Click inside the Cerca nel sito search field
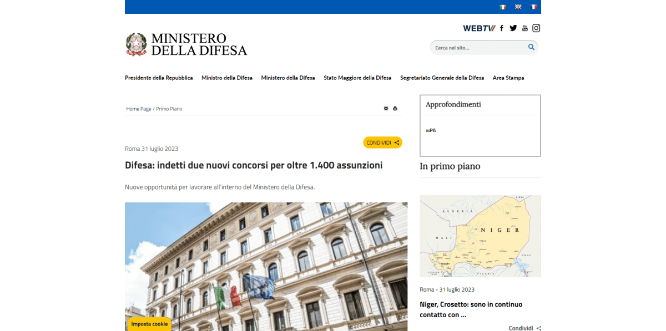This screenshot has height=331, width=666. pos(477,47)
